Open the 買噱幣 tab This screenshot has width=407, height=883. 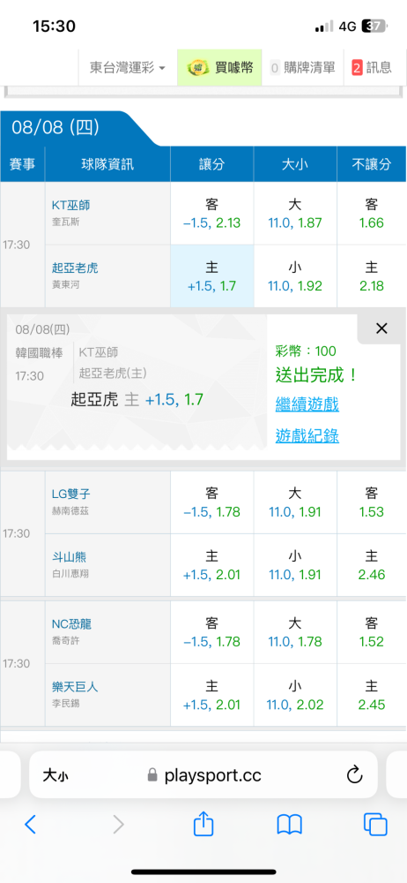point(220,68)
